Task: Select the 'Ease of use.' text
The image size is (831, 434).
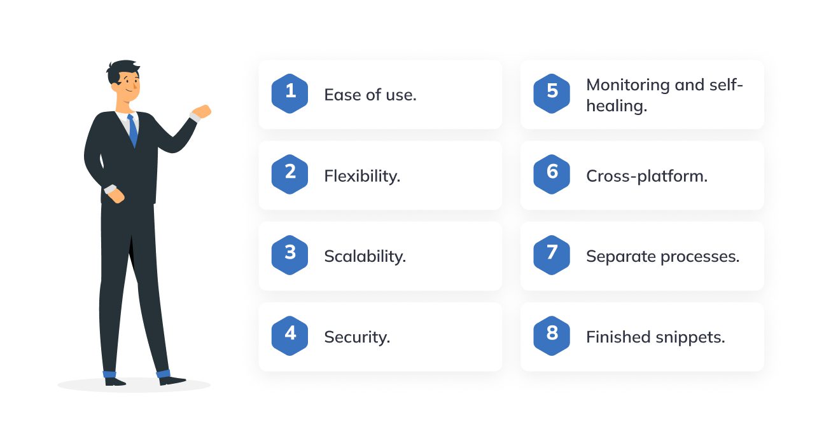Action: (370, 95)
